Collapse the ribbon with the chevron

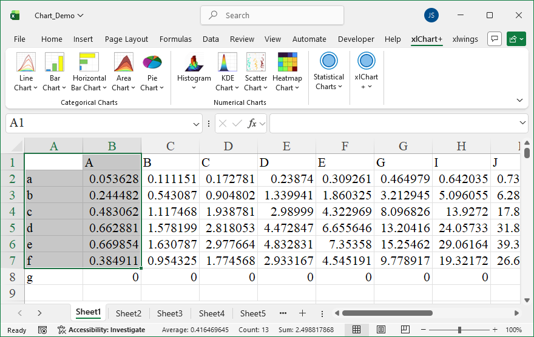pyautogui.click(x=519, y=100)
